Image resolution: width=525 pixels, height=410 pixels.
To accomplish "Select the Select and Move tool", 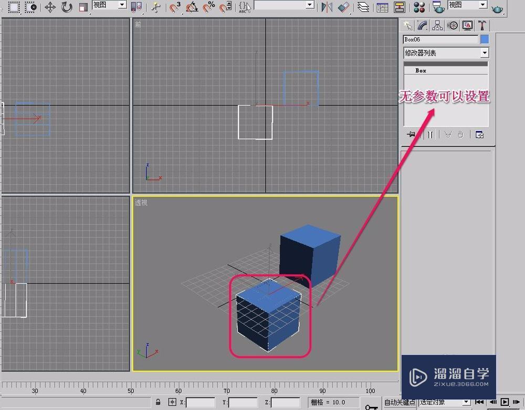I will (x=49, y=7).
